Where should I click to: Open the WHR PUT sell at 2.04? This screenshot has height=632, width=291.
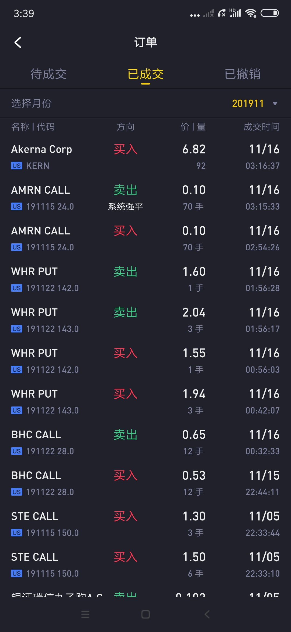[x=145, y=320]
